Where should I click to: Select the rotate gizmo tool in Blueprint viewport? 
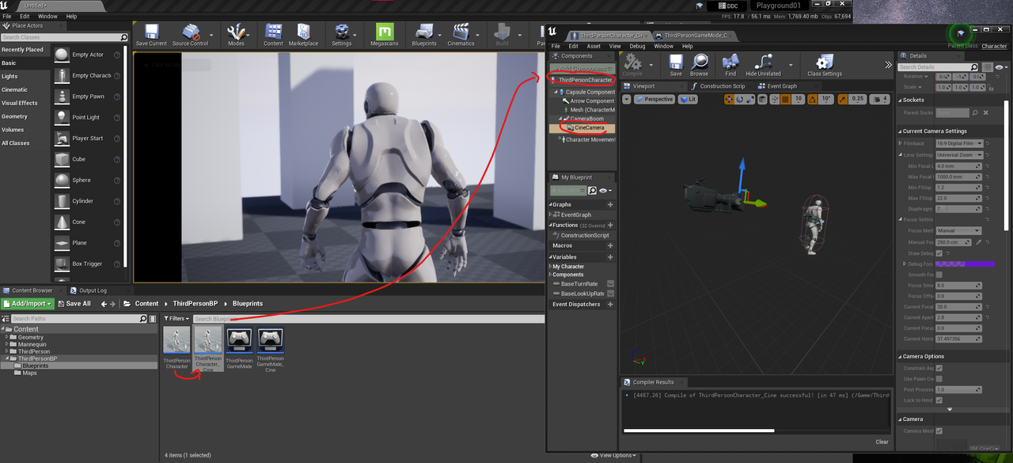coord(739,99)
